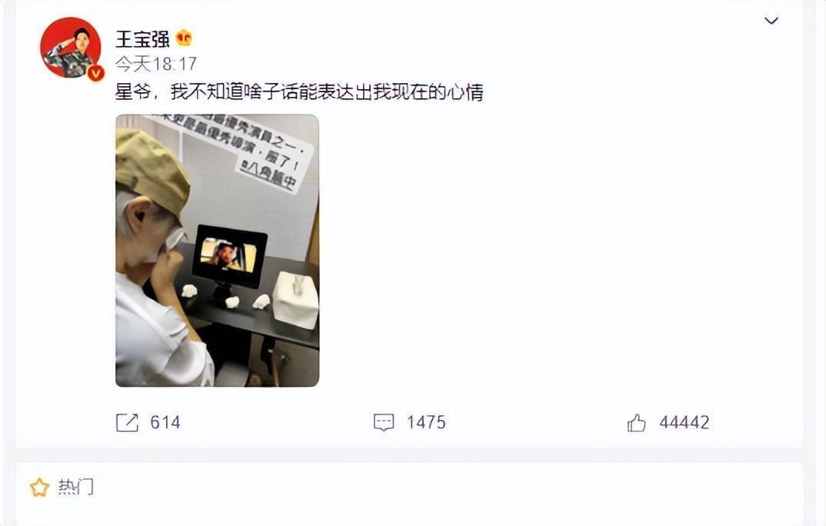
Task: Click the like count 44442
Action: pyautogui.click(x=684, y=422)
